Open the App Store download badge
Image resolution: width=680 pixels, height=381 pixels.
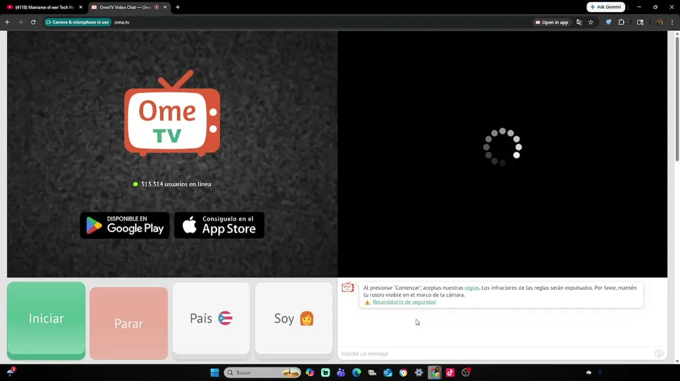(x=219, y=225)
